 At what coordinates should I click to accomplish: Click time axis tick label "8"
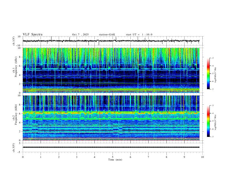click(x=166, y=157)
